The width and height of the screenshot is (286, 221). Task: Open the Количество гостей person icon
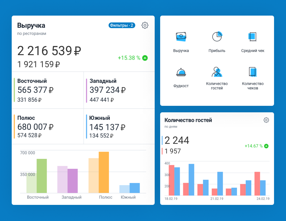coord(217,72)
